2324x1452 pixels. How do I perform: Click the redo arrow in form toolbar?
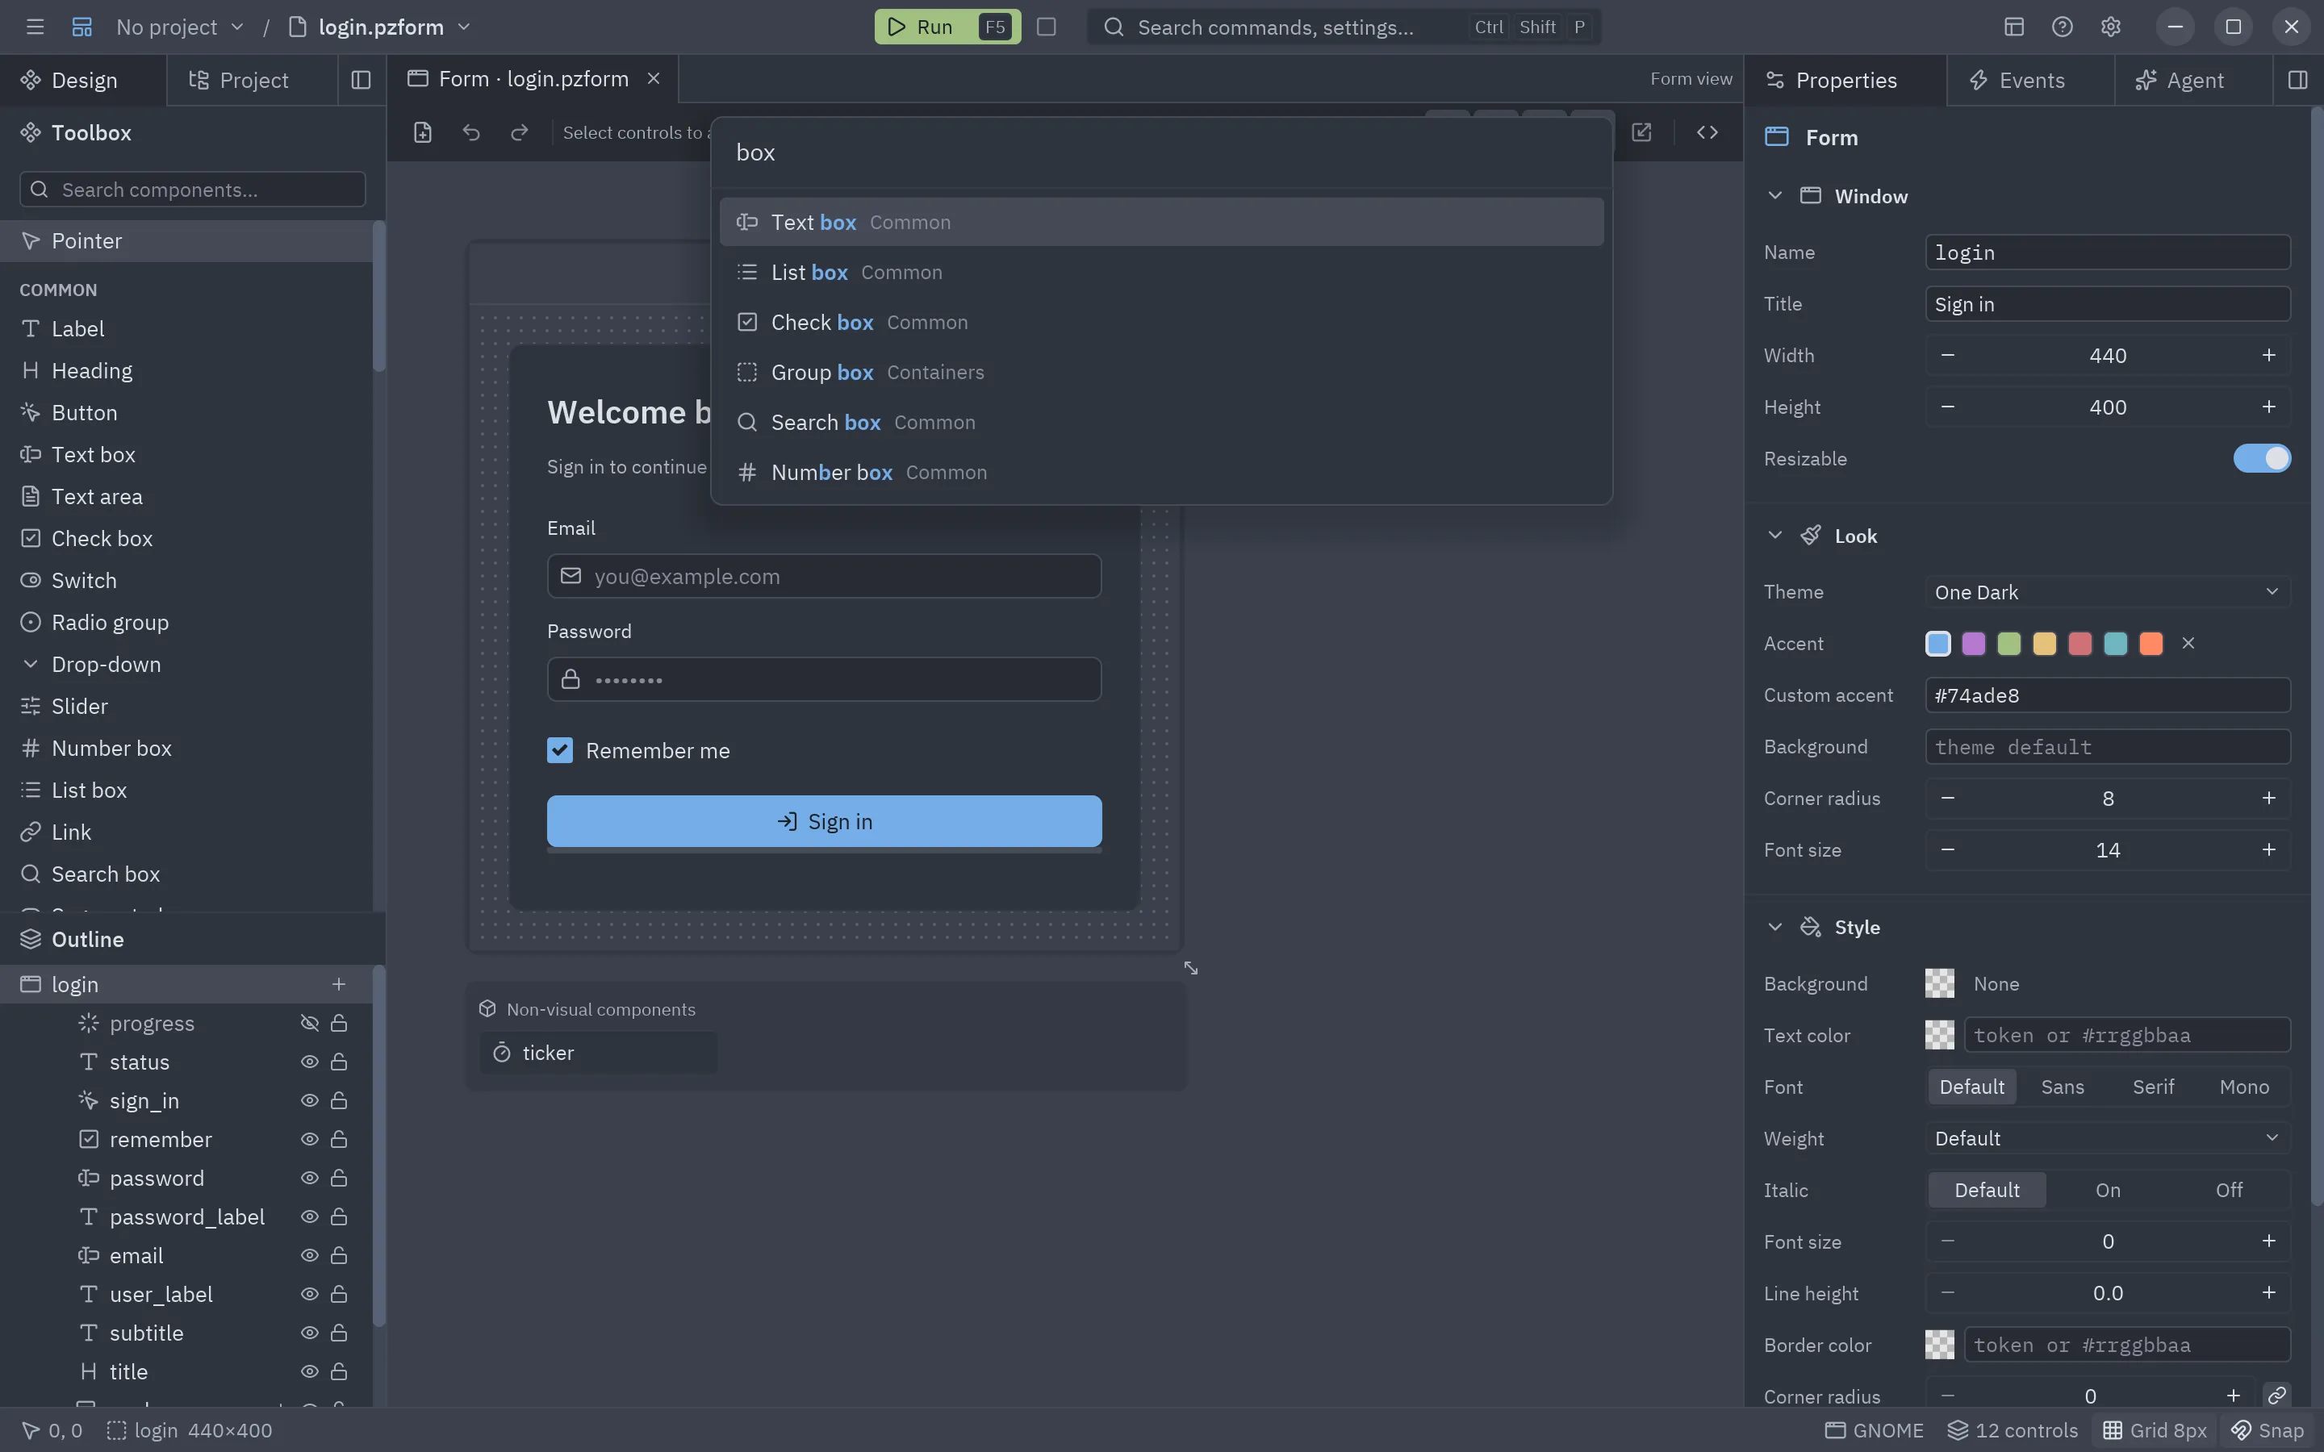[520, 132]
